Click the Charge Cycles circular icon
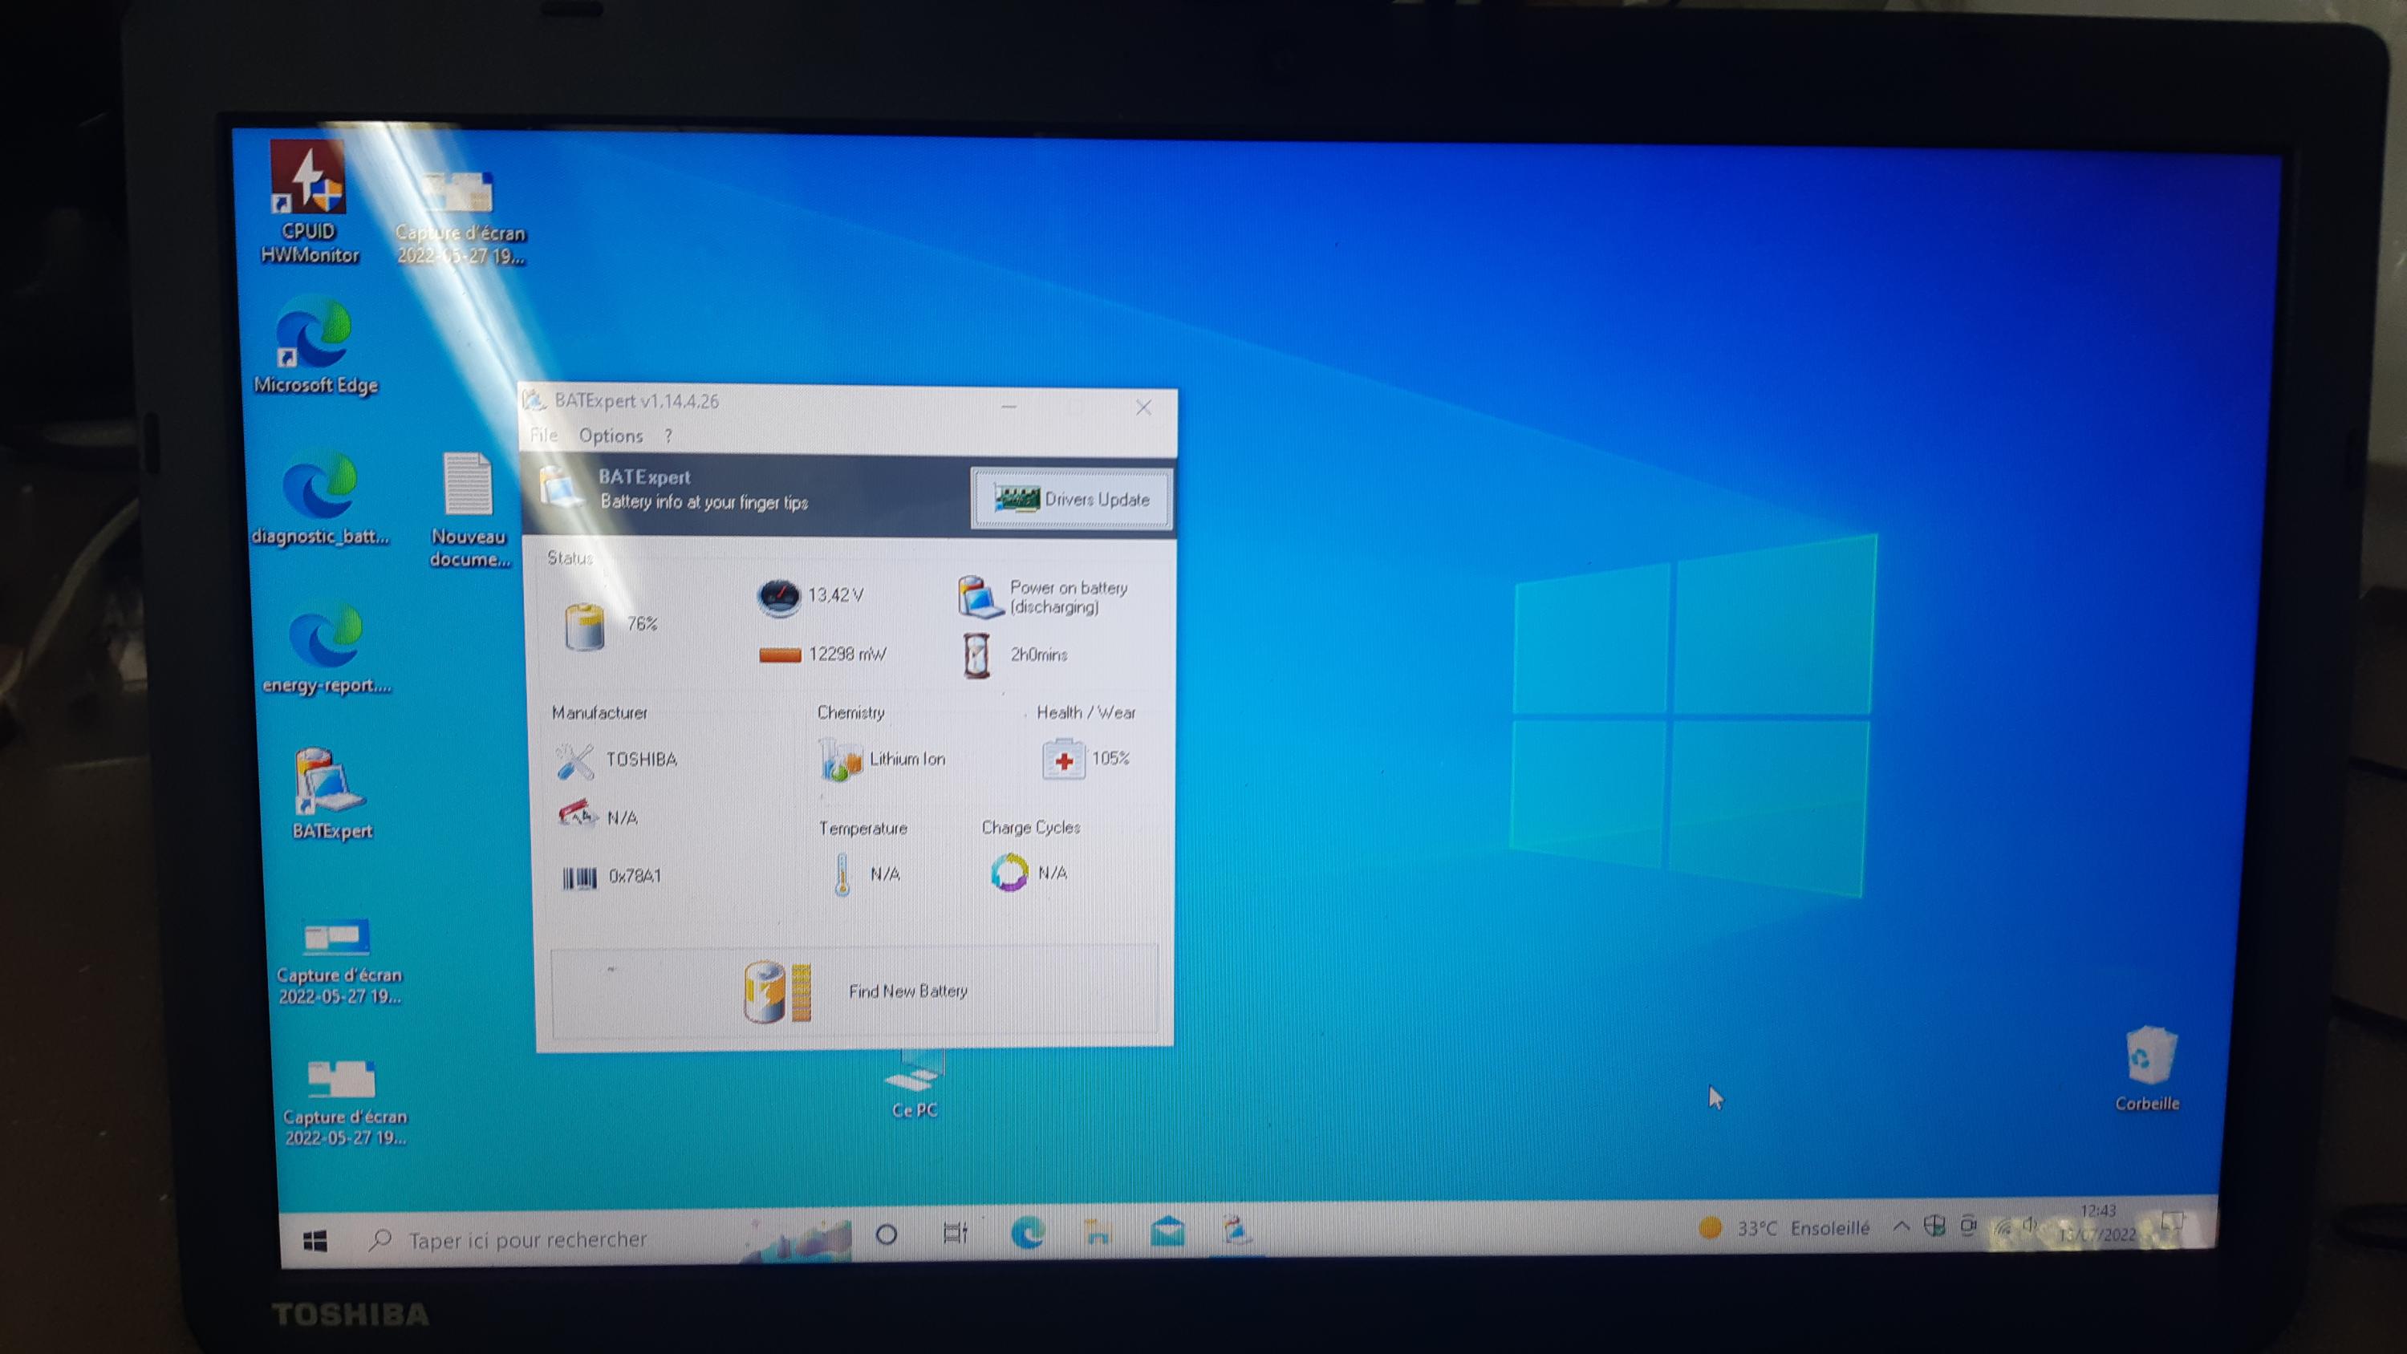 pos(1009,873)
